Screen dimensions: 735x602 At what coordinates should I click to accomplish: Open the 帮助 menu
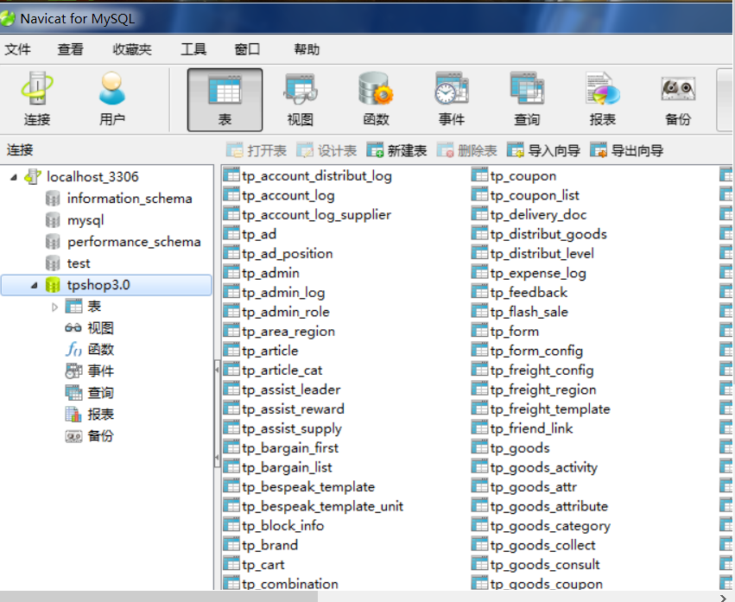pos(307,49)
